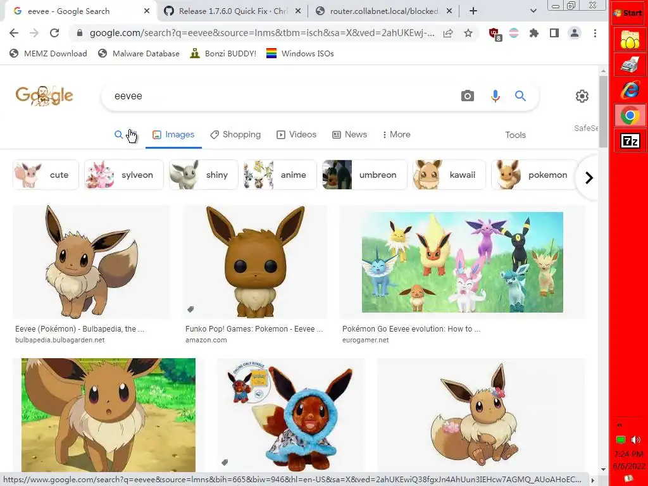Filter images by the shiny chip

(x=204, y=175)
